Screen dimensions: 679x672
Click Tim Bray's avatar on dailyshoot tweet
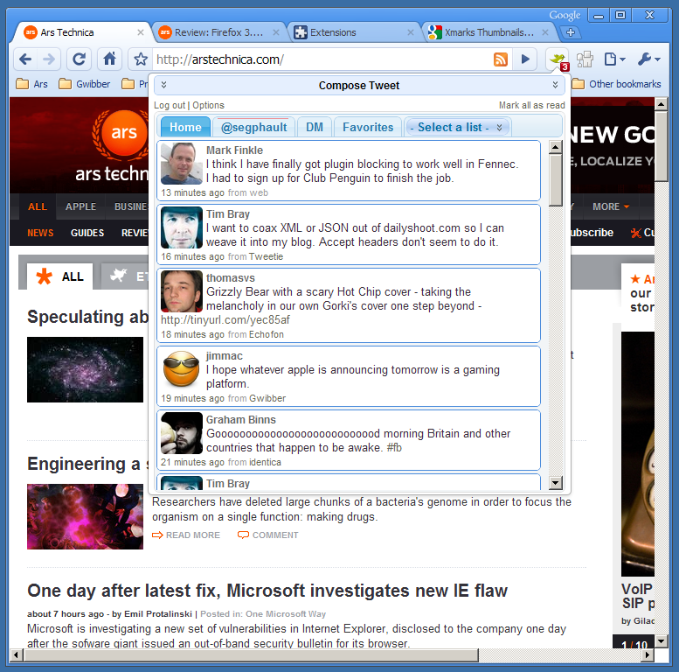click(182, 227)
